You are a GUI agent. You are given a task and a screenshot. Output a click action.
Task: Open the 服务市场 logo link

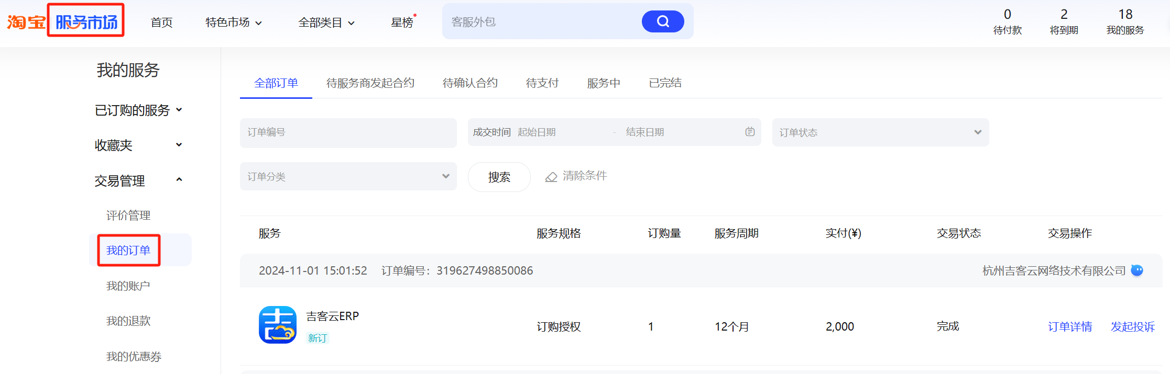[x=86, y=22]
